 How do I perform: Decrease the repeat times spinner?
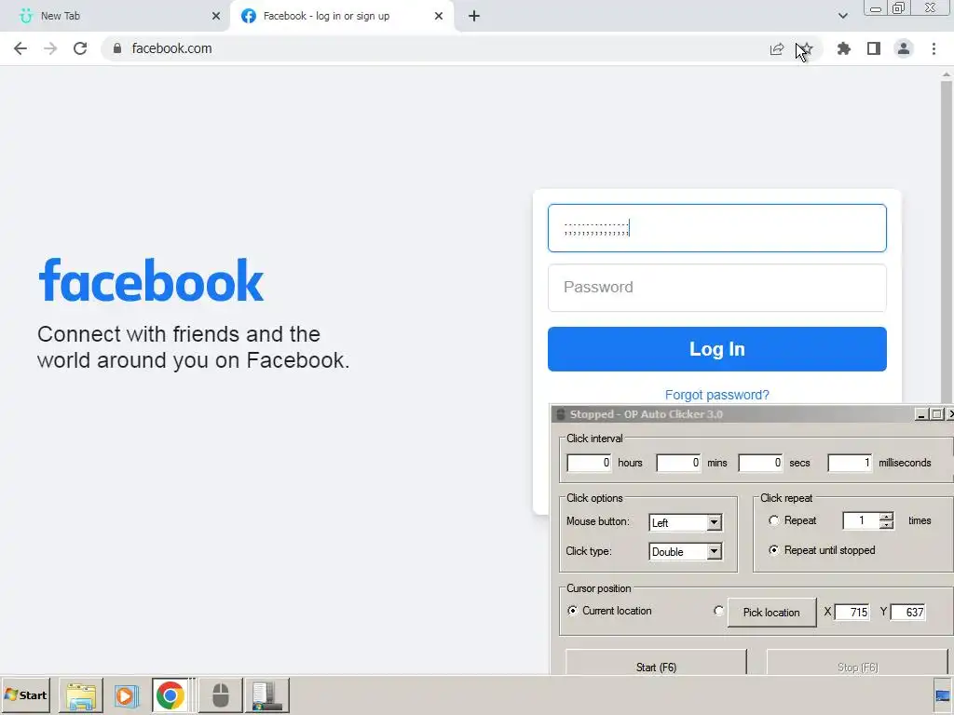coord(887,525)
